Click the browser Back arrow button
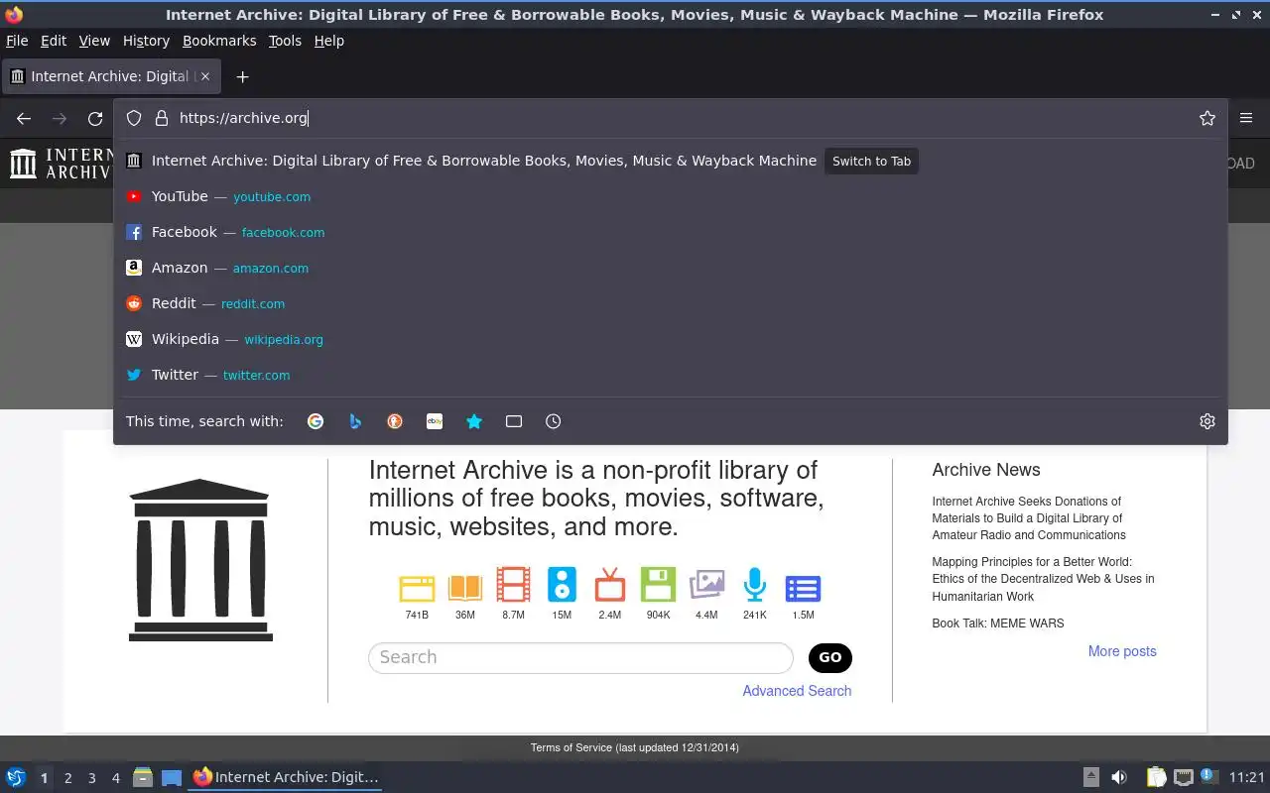The width and height of the screenshot is (1270, 793). tap(24, 118)
